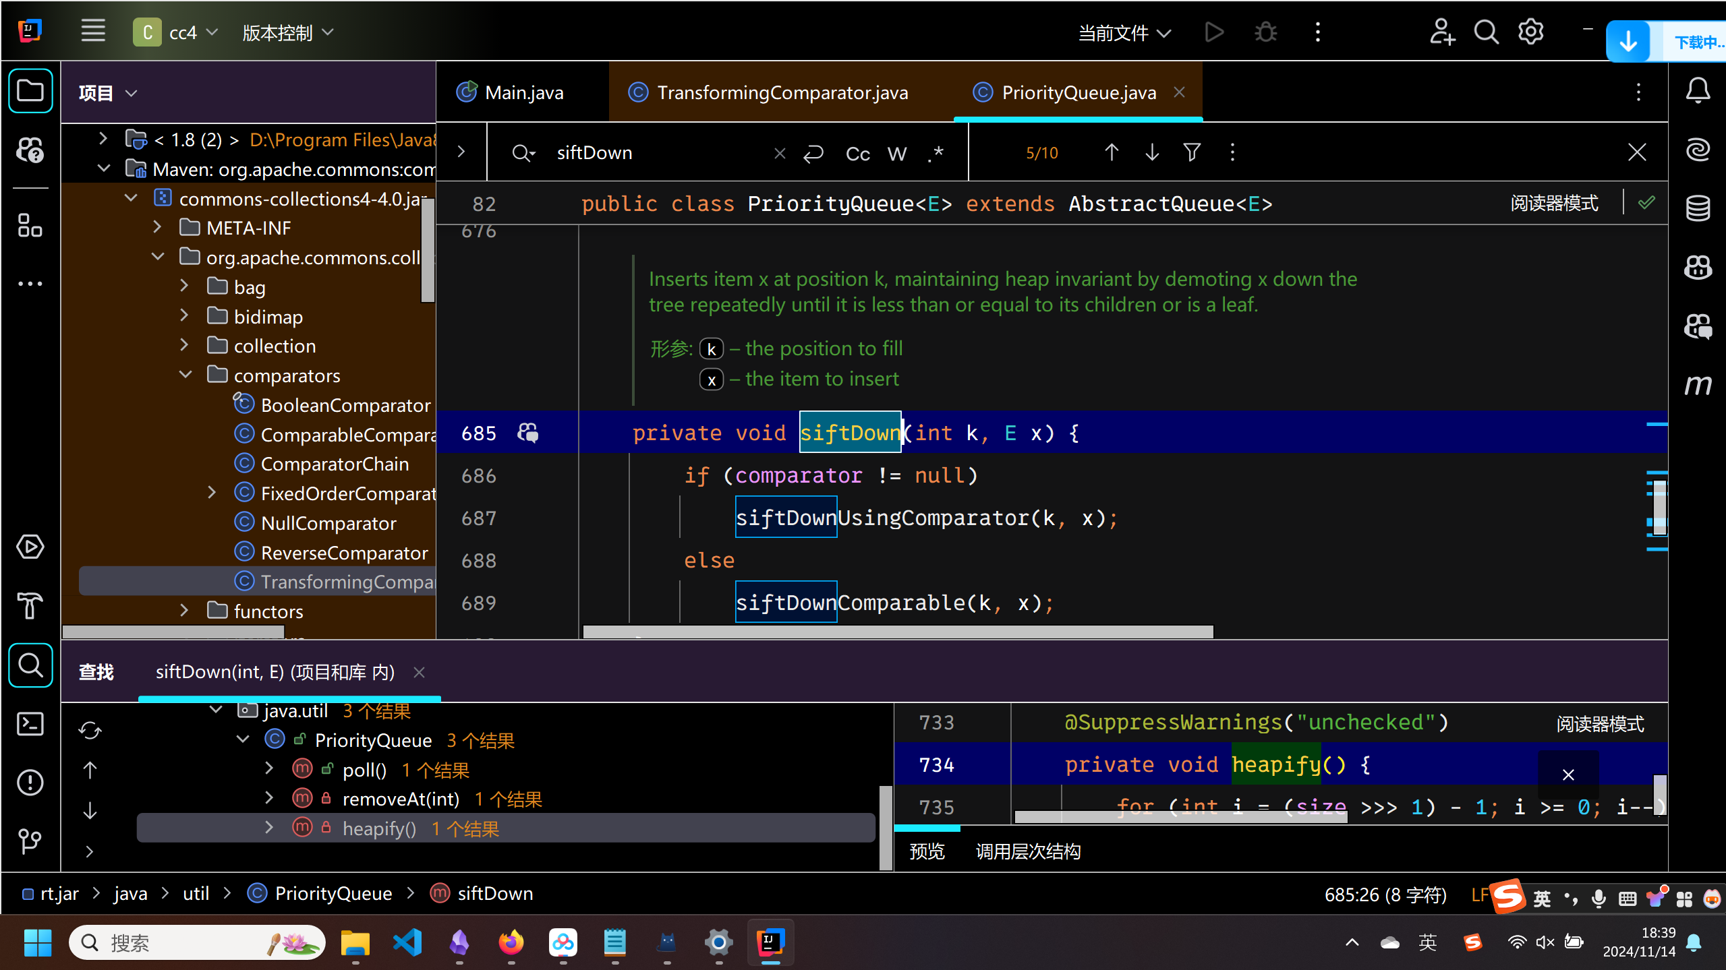This screenshot has width=1726, height=970.
Task: Open the Notifications bell panel
Action: point(1698,90)
